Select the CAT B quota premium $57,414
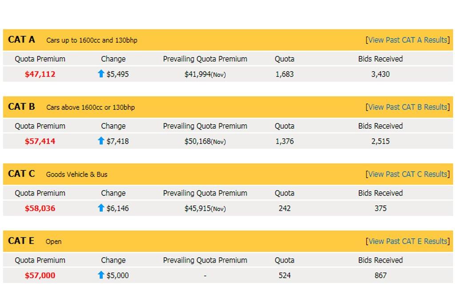This screenshot has height=303, width=455. tap(40, 142)
